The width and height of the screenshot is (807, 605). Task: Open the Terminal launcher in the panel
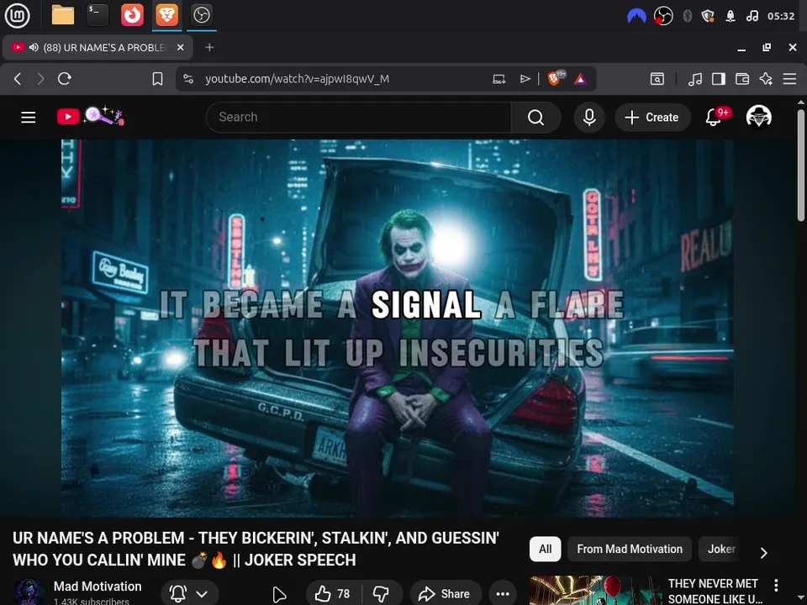[98, 15]
